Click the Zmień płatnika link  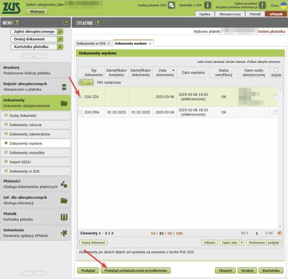271,31
